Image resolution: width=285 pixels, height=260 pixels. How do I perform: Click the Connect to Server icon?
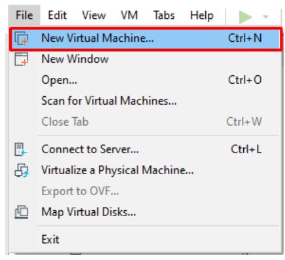click(21, 149)
